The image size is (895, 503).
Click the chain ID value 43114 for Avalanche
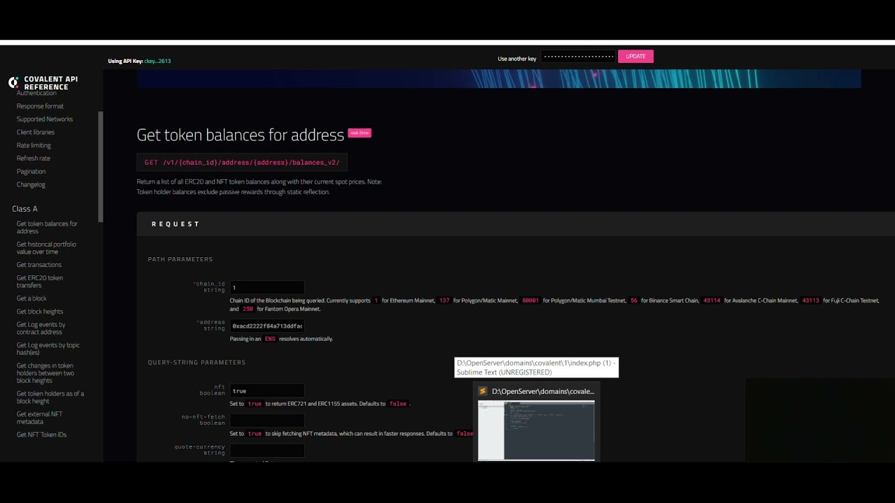point(712,300)
